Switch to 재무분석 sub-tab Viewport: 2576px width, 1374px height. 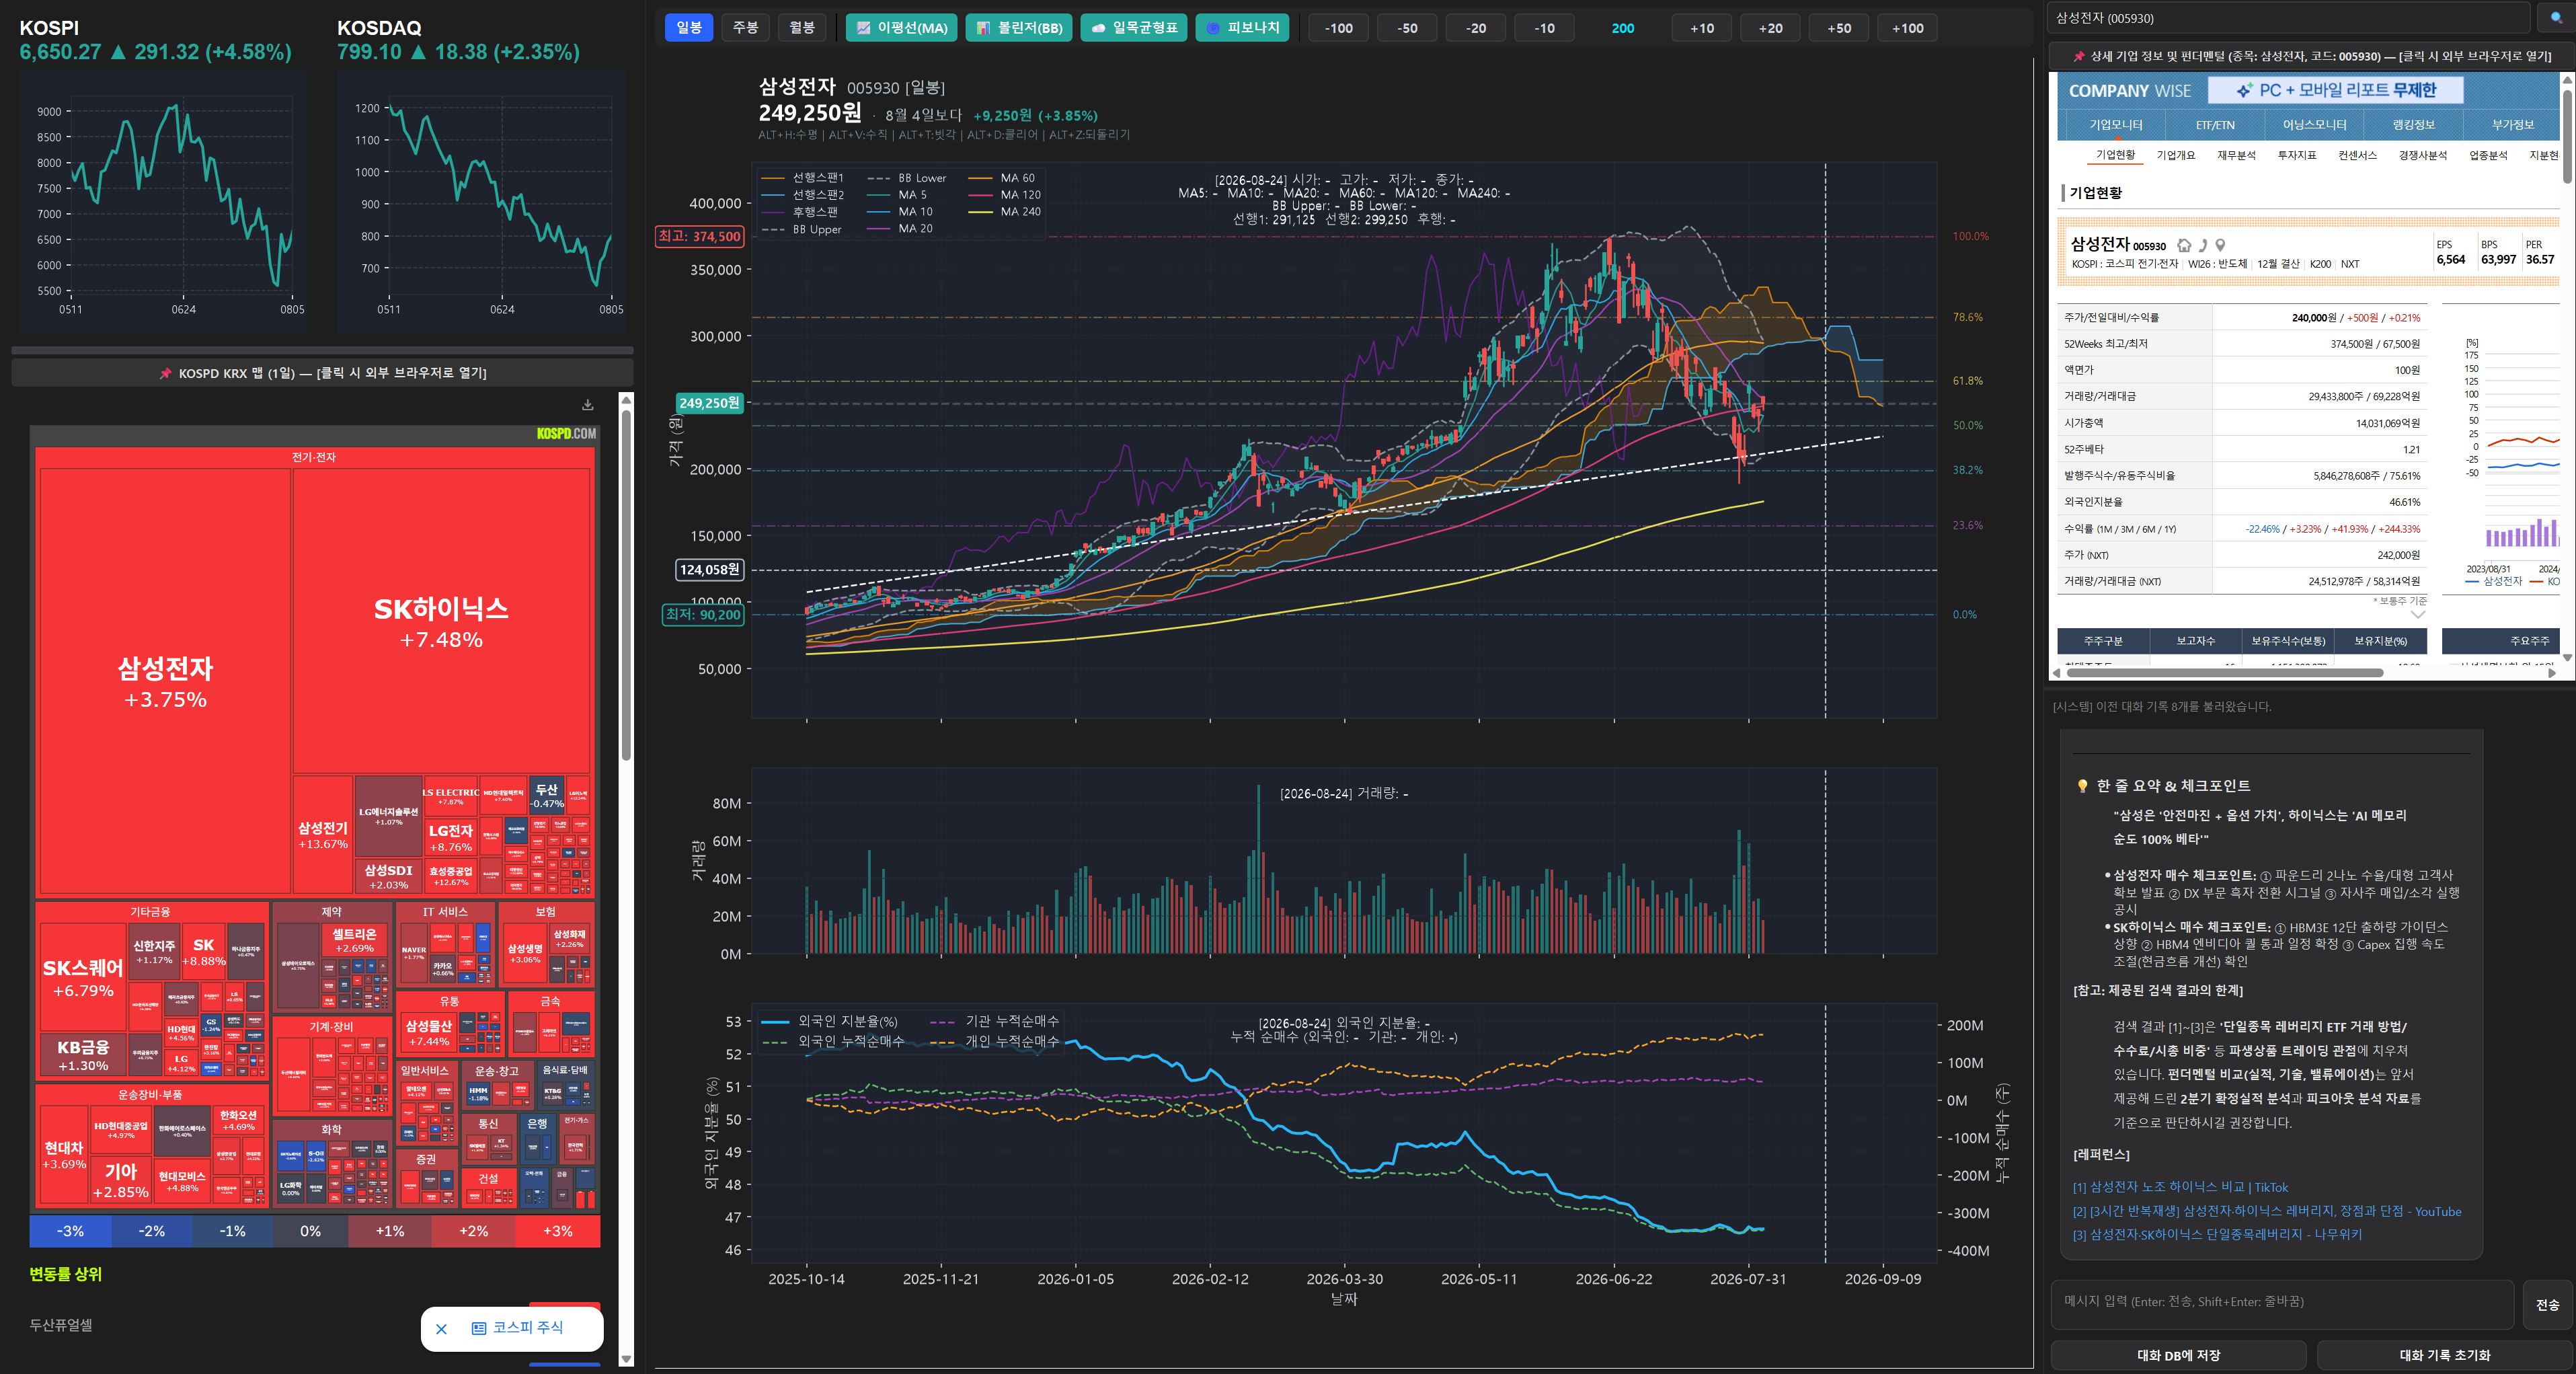2236,156
